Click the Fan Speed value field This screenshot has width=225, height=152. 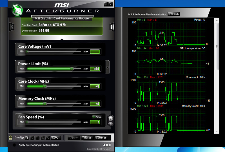95,122
